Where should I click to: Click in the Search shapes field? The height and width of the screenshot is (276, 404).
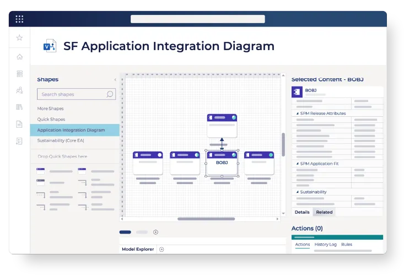76,94
